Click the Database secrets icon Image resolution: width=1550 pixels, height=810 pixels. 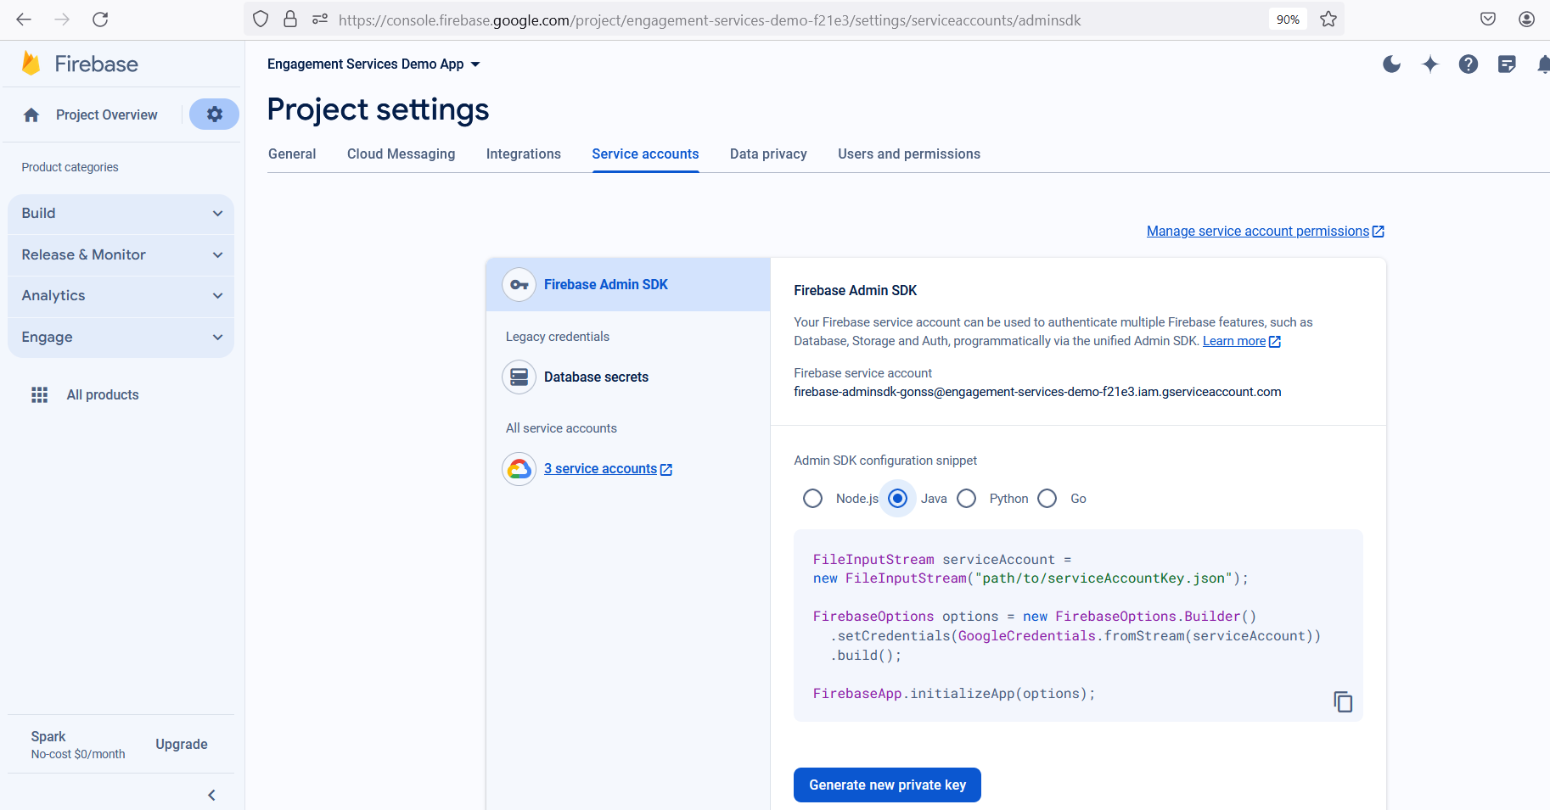point(519,377)
